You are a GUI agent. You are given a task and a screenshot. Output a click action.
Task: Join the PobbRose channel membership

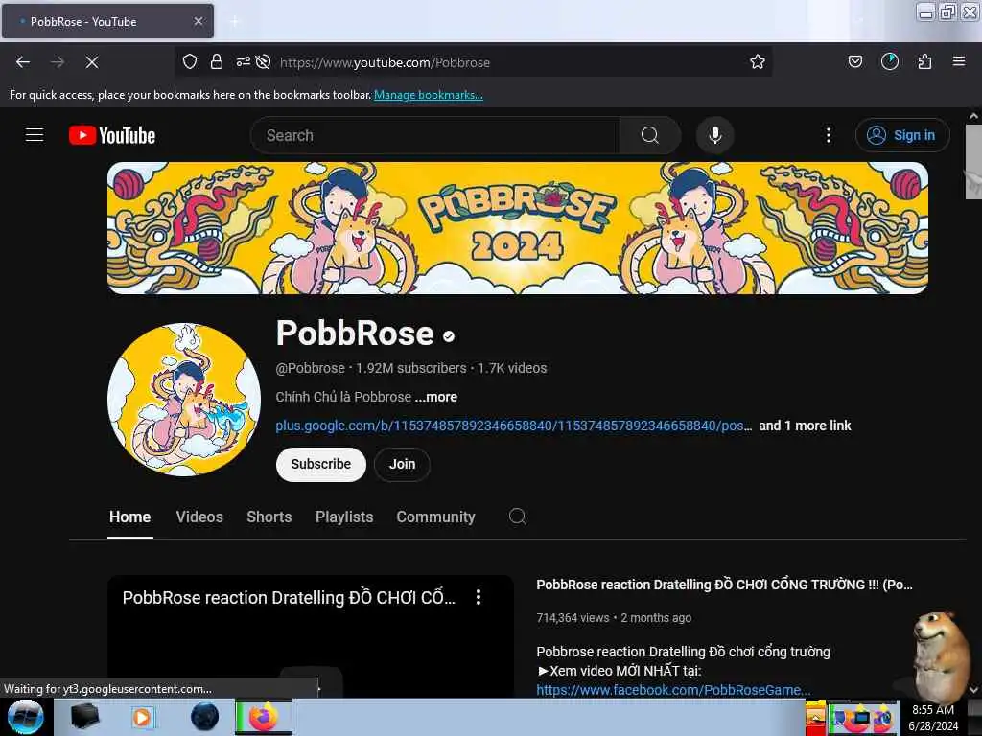click(402, 465)
